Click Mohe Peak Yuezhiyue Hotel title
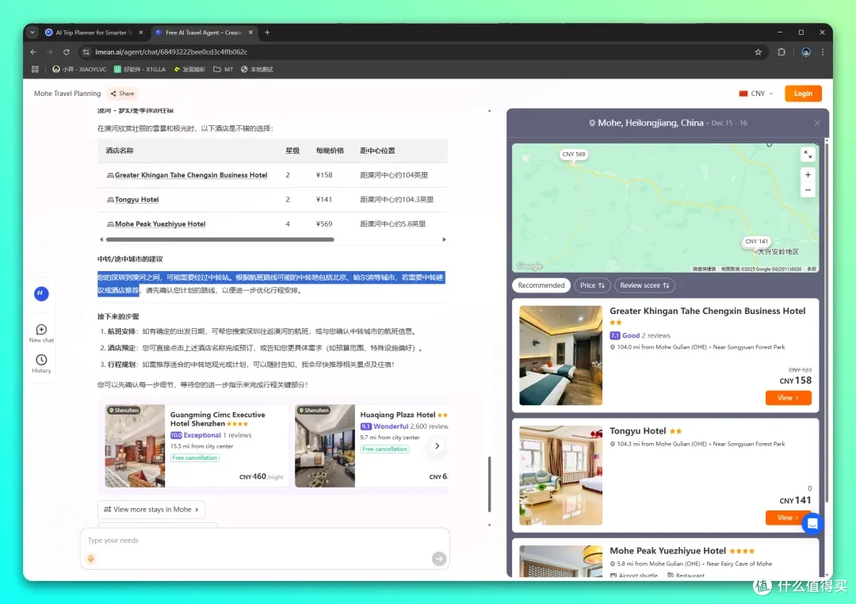This screenshot has width=856, height=604. [x=667, y=550]
